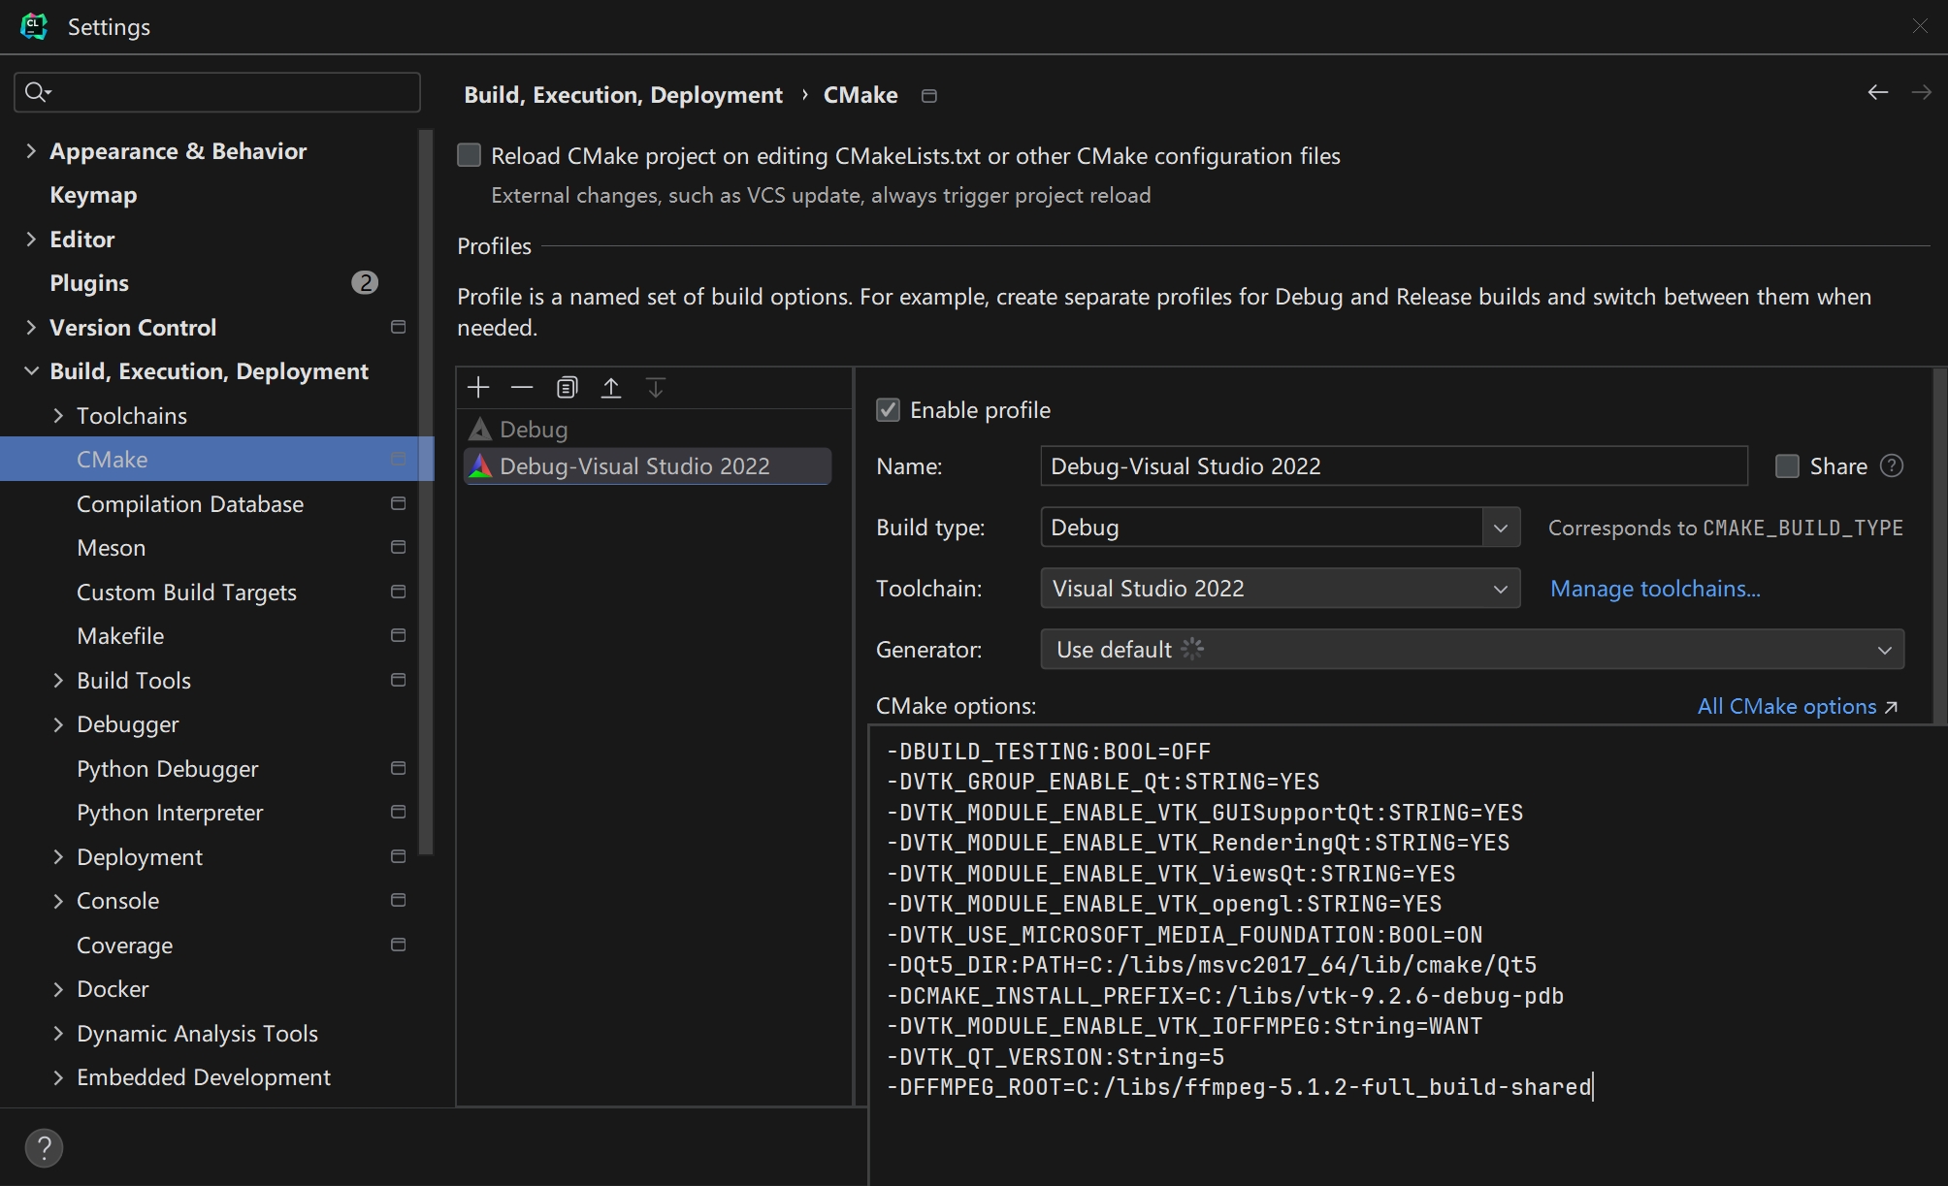Image resolution: width=1948 pixels, height=1186 pixels.
Task: Click the search magnifier icon
Action: coord(37,92)
